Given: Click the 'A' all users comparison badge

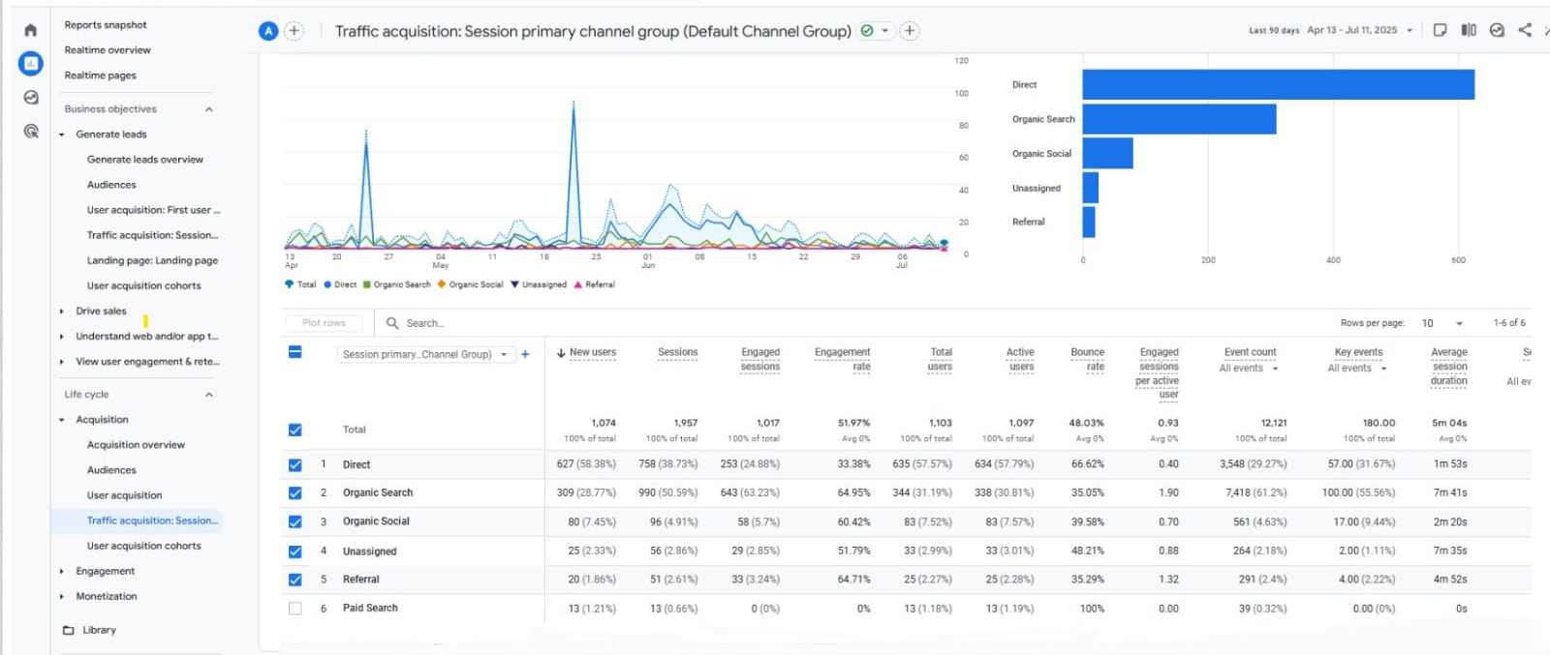Looking at the screenshot, I should (268, 31).
